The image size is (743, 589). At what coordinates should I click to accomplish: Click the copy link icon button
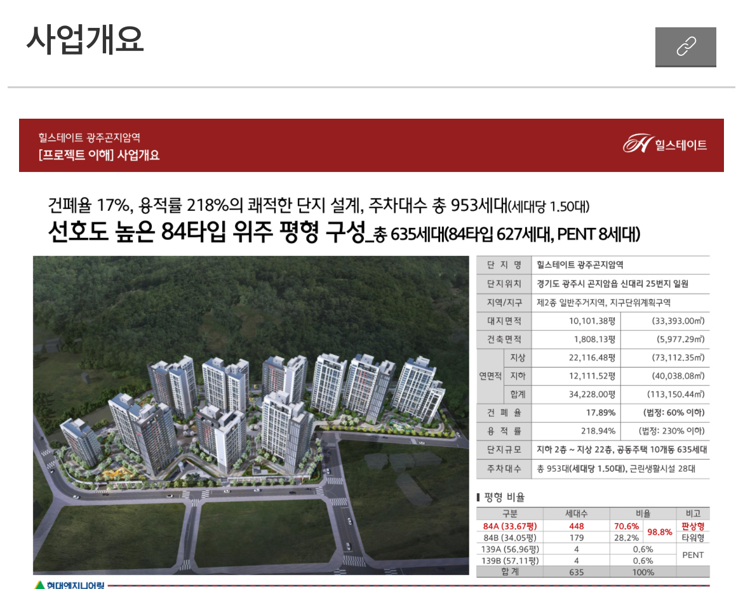[x=685, y=46]
